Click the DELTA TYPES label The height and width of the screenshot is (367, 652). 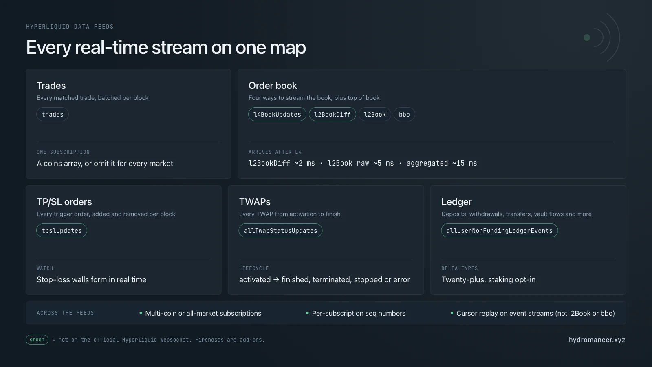(x=460, y=268)
